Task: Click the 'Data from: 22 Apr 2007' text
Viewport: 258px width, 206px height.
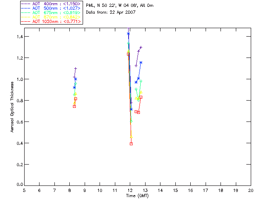Action: click(x=111, y=12)
